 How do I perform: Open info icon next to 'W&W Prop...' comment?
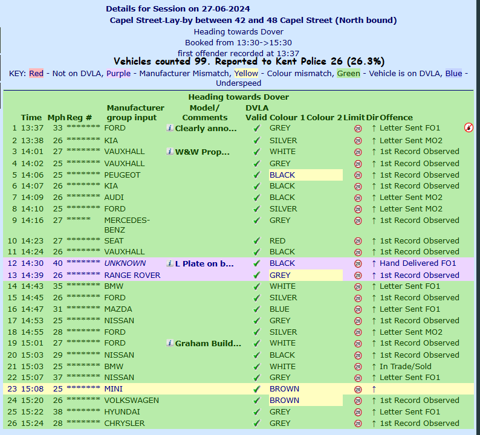170,151
